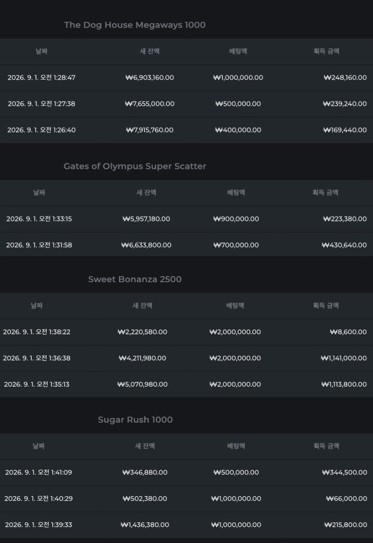Select balance ₩2,220,580.00
Screen dimensions: 373x543
(x=142, y=332)
